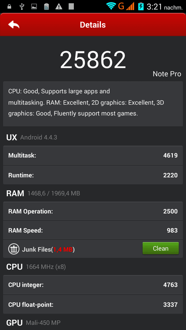Select the Runtime score row

tap(93, 175)
